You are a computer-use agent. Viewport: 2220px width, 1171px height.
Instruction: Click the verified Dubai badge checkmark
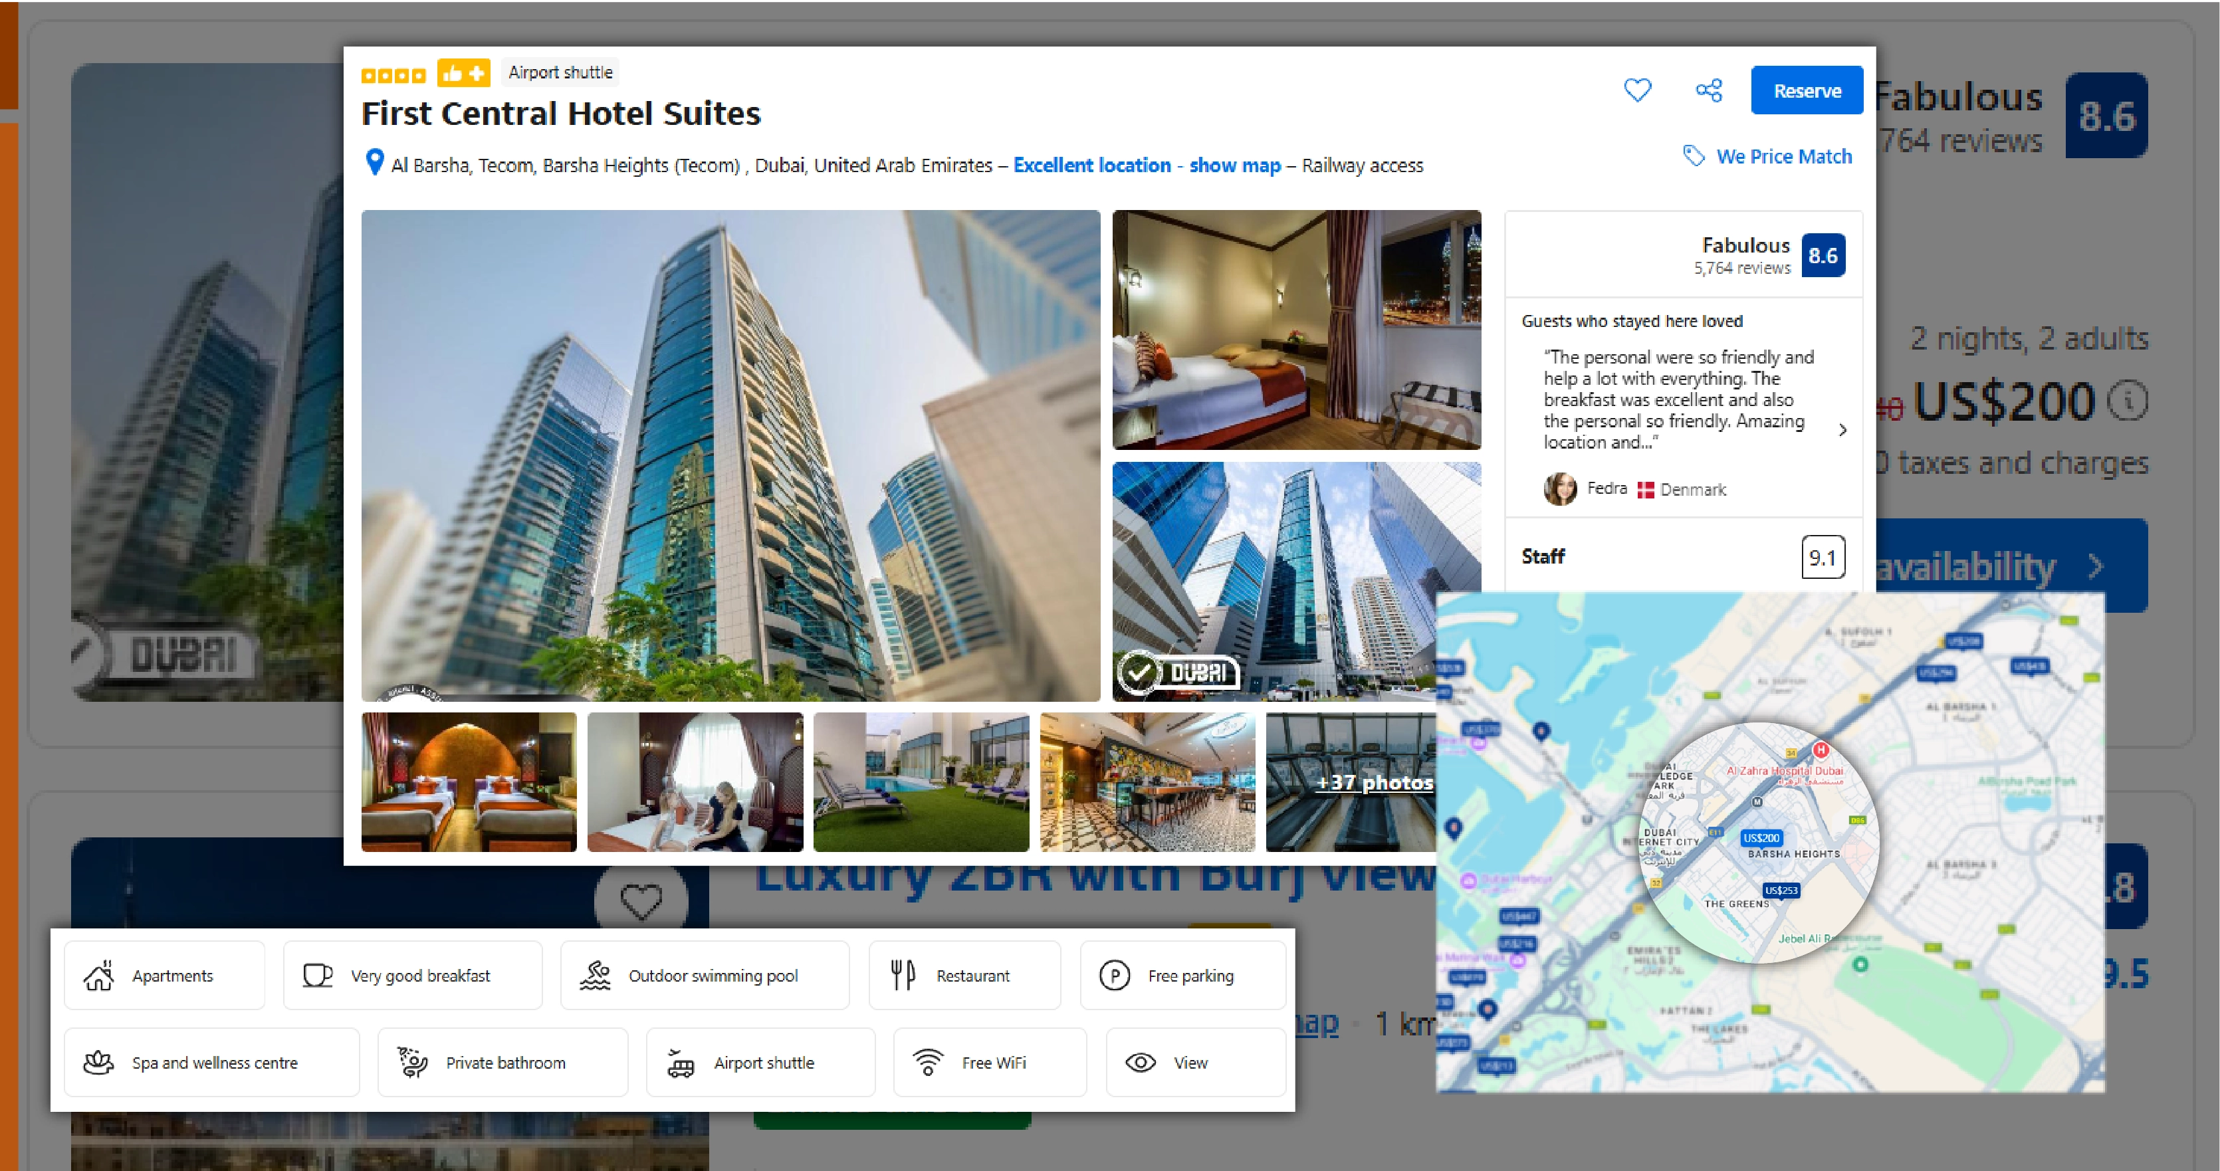point(1145,672)
